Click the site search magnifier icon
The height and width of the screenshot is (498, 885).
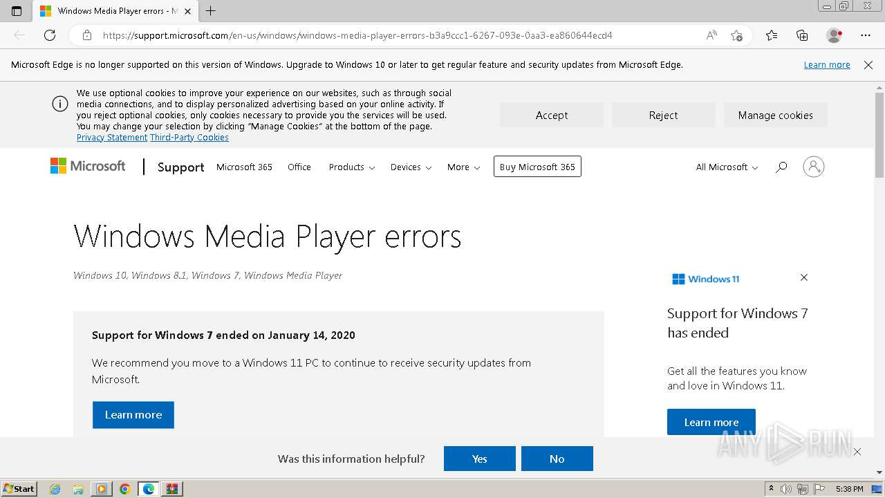click(781, 167)
